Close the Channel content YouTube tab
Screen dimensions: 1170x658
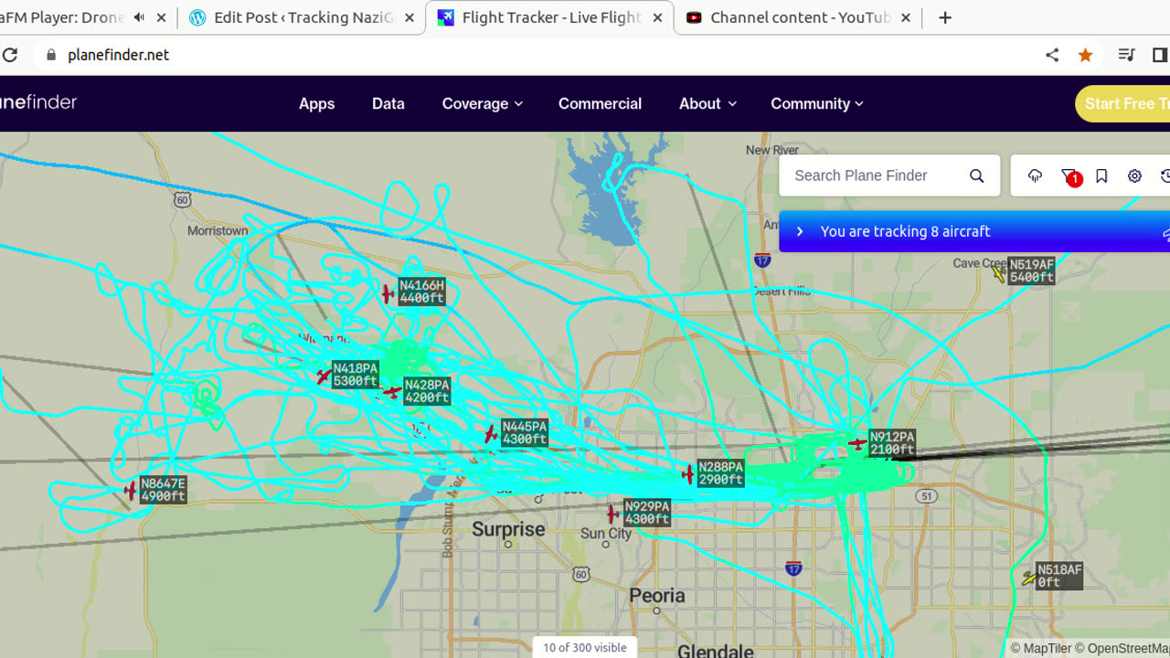pos(905,17)
